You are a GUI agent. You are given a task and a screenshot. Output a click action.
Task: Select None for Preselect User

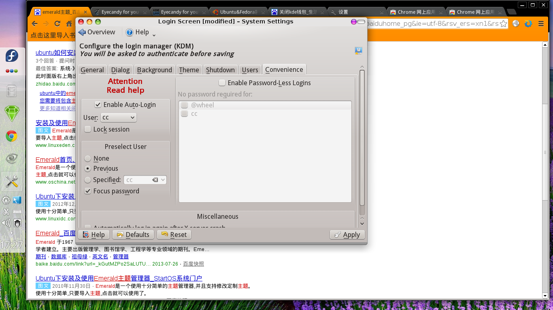tap(87, 159)
